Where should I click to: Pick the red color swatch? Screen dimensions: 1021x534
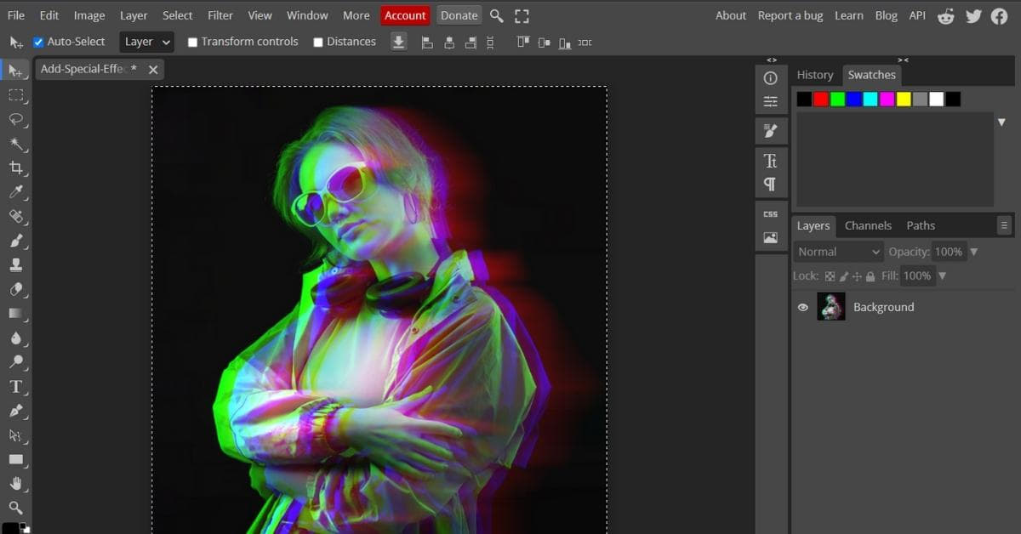[x=820, y=99]
